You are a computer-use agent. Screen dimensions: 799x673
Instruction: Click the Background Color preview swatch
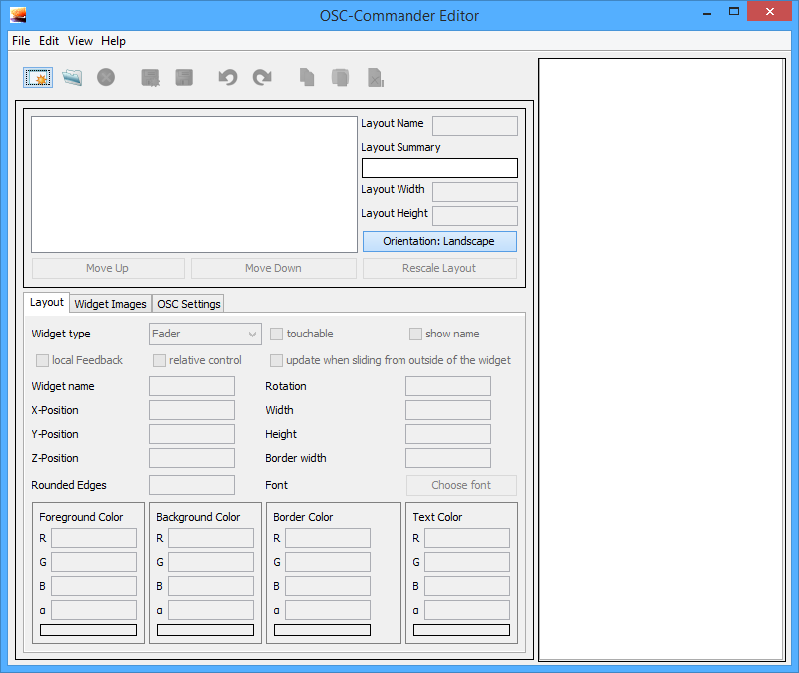pos(205,630)
